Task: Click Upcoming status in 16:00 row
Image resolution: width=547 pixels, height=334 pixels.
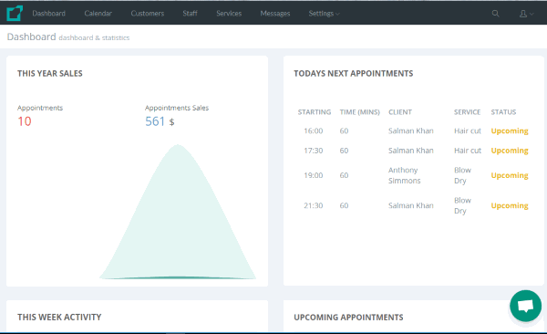Action: pos(510,131)
